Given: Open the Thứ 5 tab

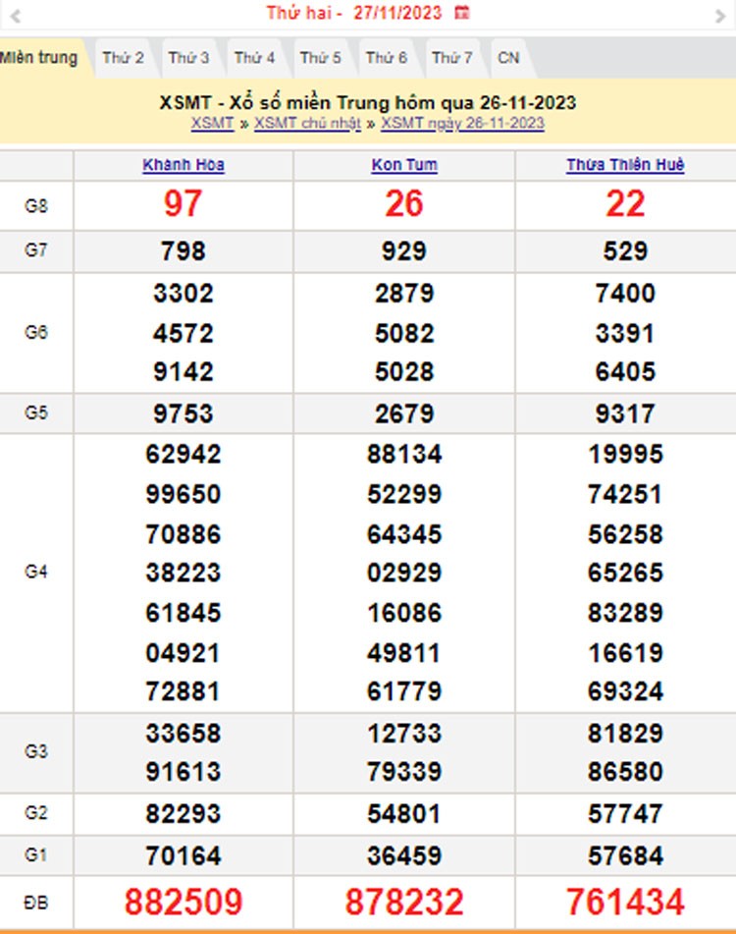Looking at the screenshot, I should pyautogui.click(x=320, y=58).
